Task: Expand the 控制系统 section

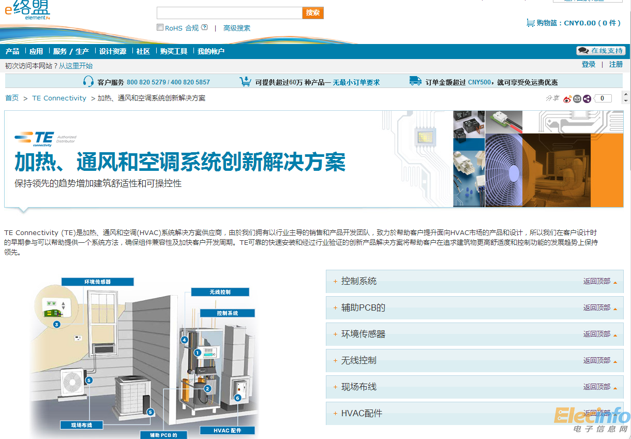Action: 358,281
